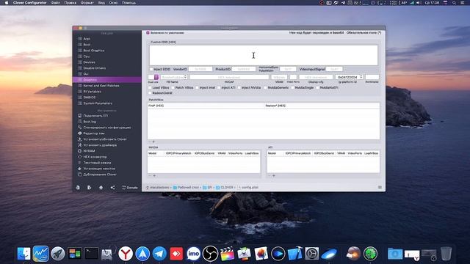
Task: Open Terminal from the Dock
Action: coord(91,254)
